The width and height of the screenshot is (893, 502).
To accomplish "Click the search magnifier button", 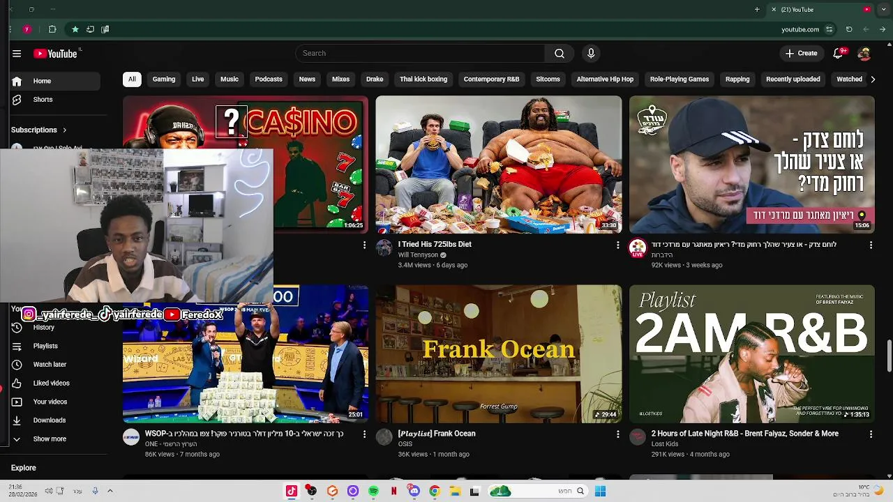I will coord(560,53).
